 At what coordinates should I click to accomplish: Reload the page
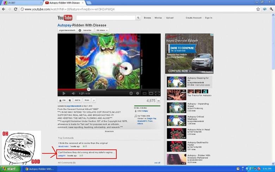click(x=16, y=9)
